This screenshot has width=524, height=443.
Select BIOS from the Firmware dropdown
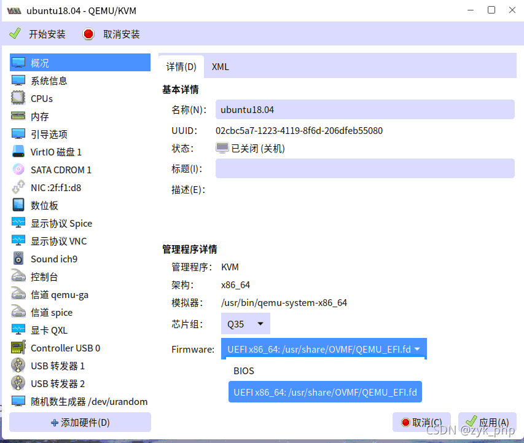pos(244,370)
